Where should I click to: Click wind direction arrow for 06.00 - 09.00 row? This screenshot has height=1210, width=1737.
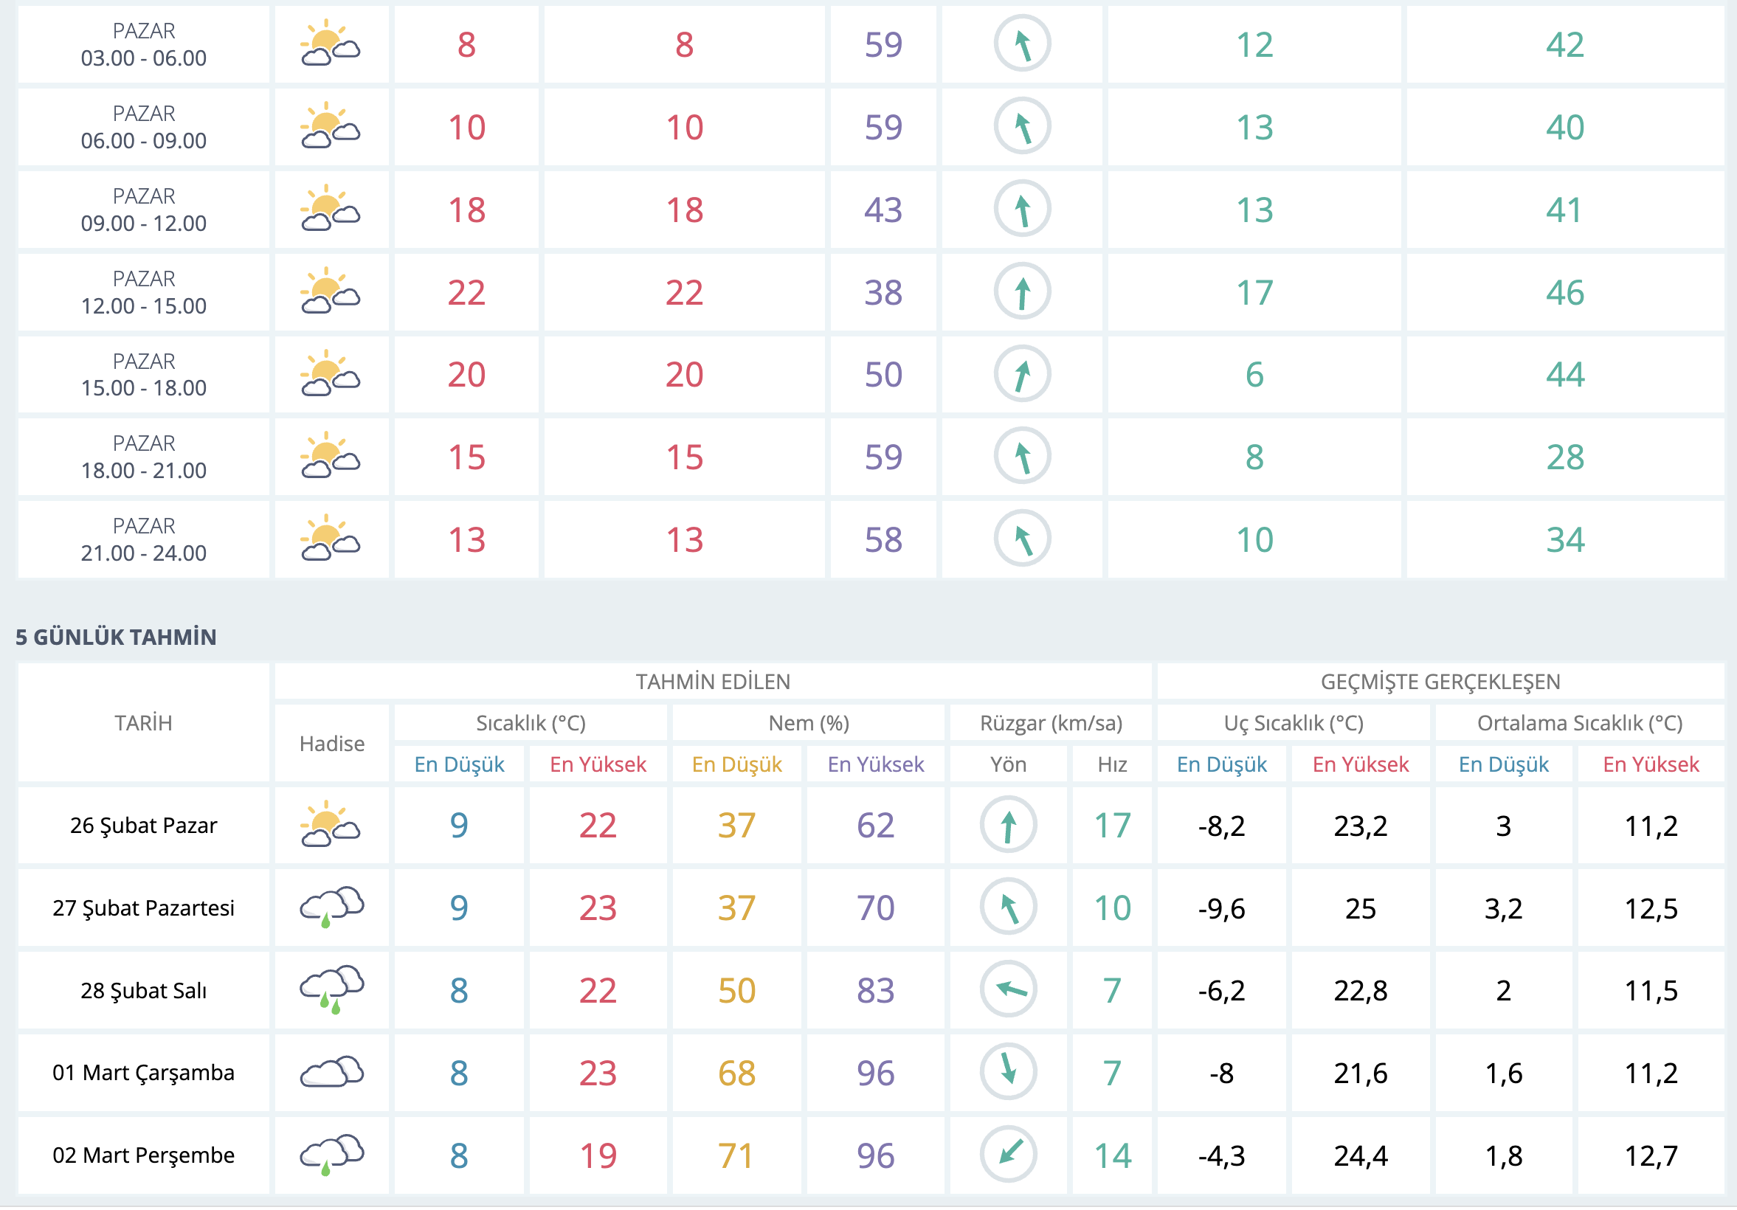coord(1022,126)
